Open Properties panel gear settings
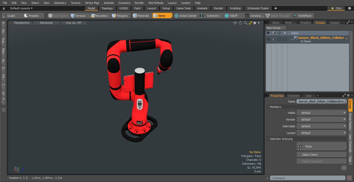The image size is (354, 182). pyautogui.click(x=348, y=96)
